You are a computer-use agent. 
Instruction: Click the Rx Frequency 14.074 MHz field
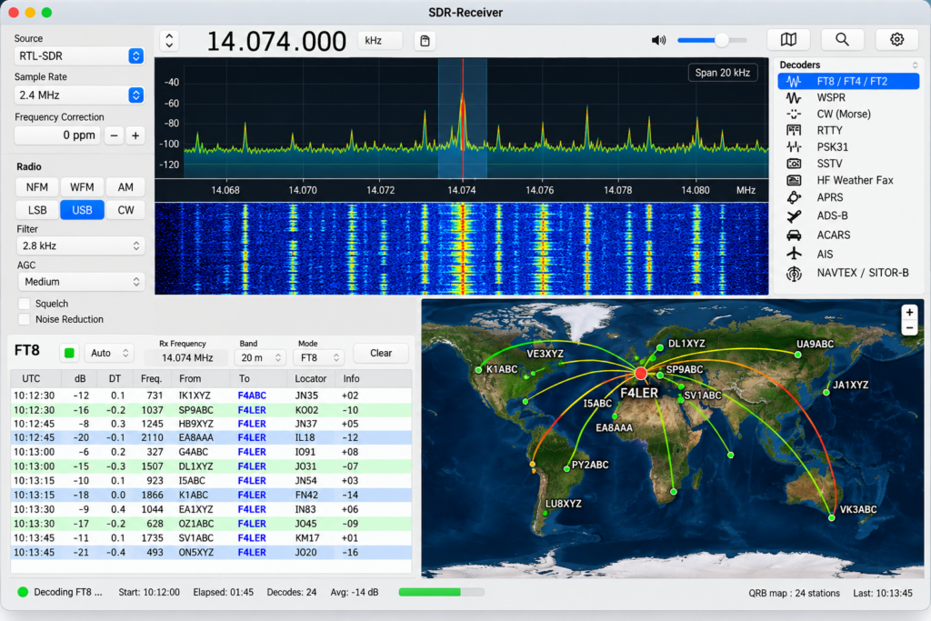coord(187,358)
